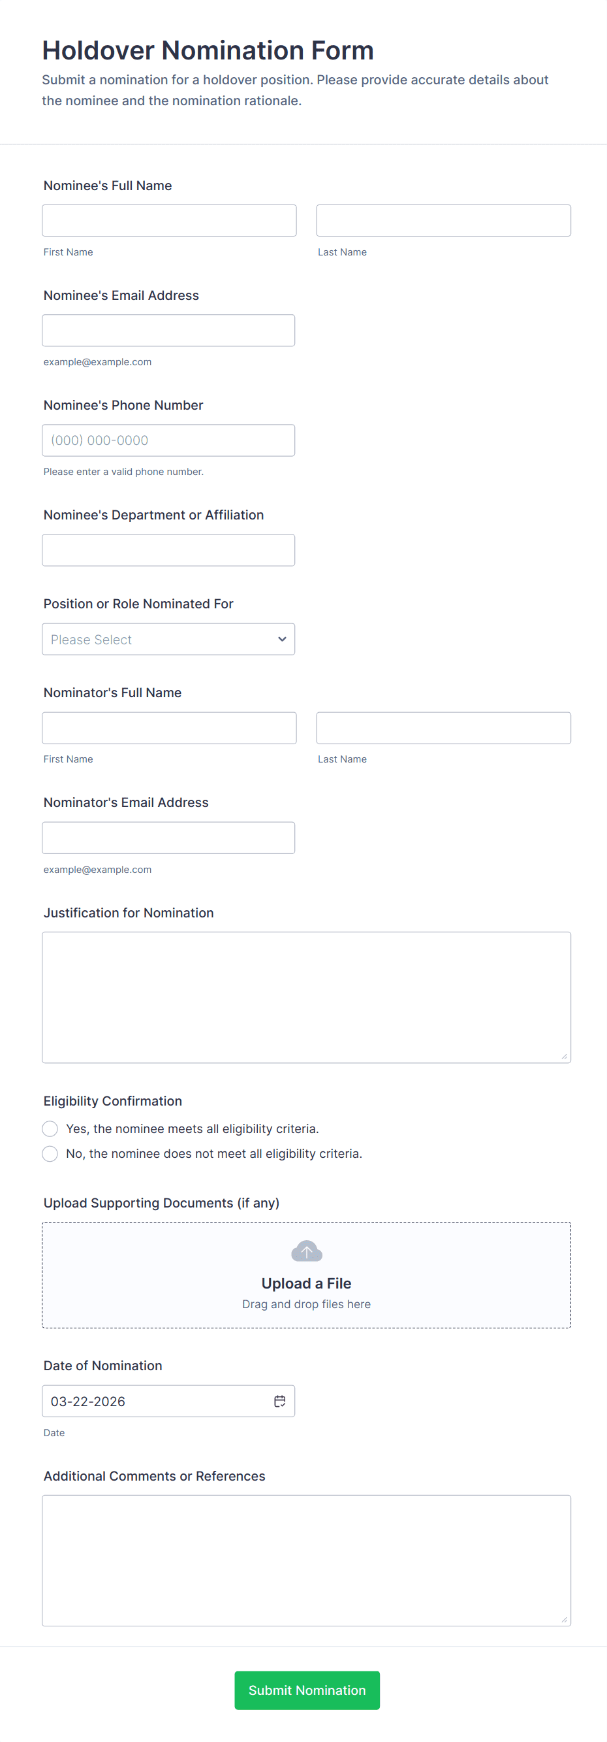
Task: Focus the Nominator's First Name field
Action: [169, 728]
